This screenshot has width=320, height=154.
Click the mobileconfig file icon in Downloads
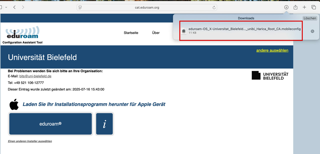[x=184, y=31]
